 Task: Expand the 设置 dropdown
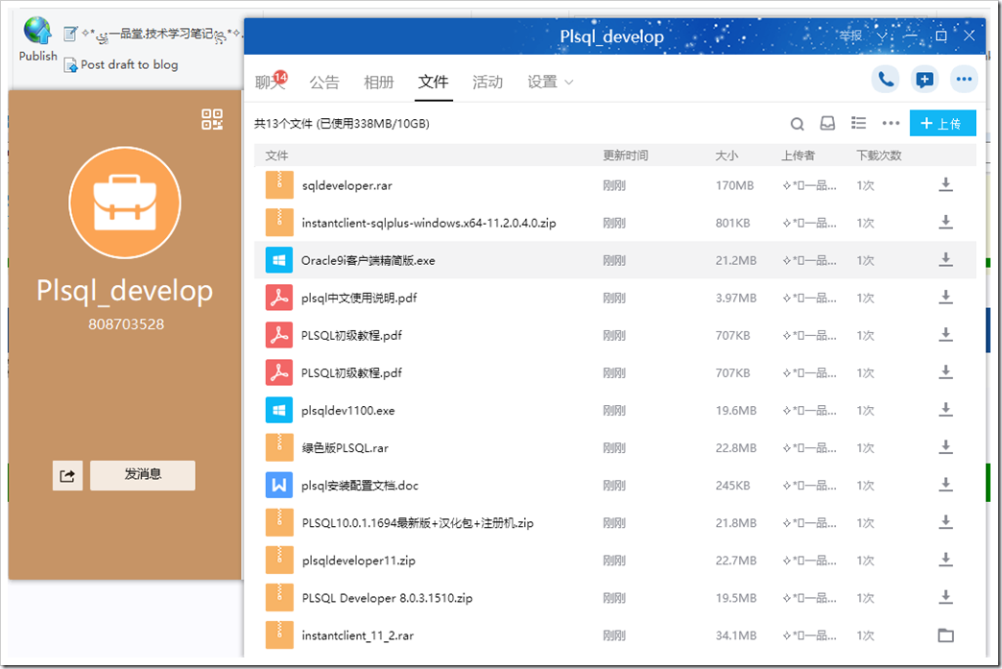[550, 82]
